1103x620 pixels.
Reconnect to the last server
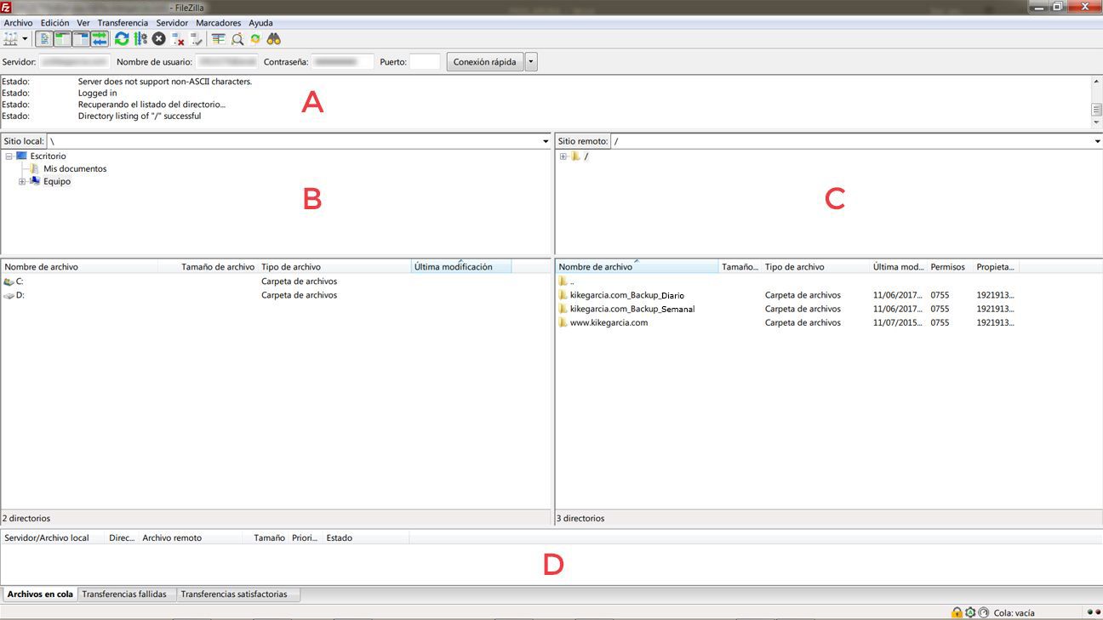(x=197, y=38)
